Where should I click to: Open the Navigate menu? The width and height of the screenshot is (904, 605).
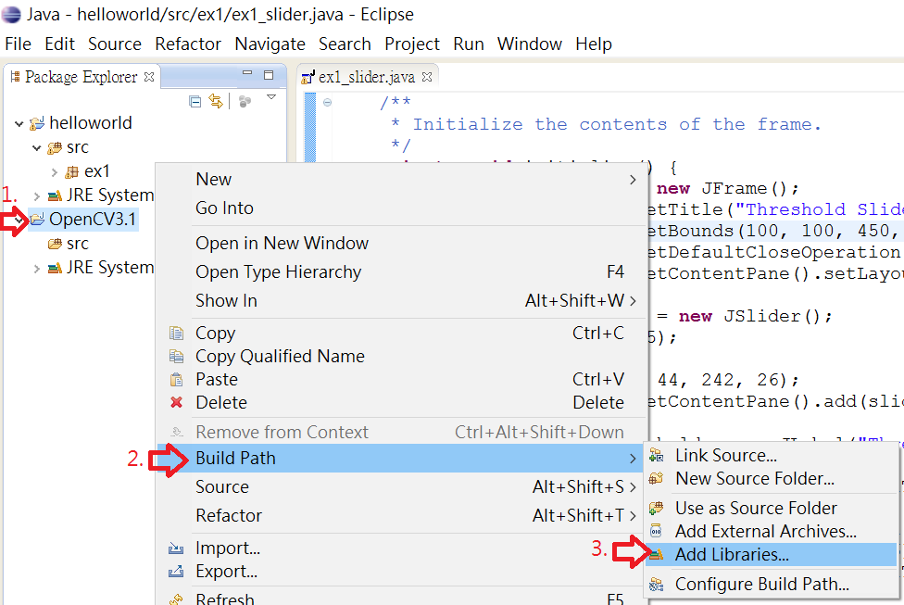pyautogui.click(x=270, y=44)
